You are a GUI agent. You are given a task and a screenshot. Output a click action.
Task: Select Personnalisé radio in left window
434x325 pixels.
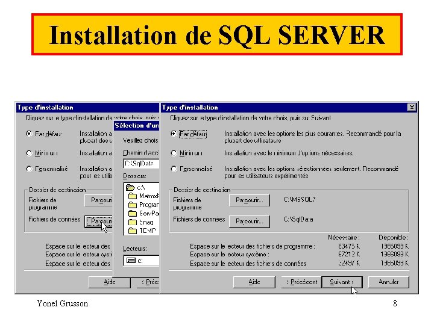coord(29,169)
